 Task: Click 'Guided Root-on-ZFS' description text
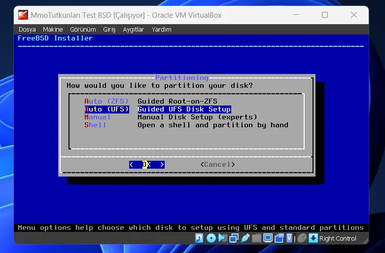coord(177,101)
